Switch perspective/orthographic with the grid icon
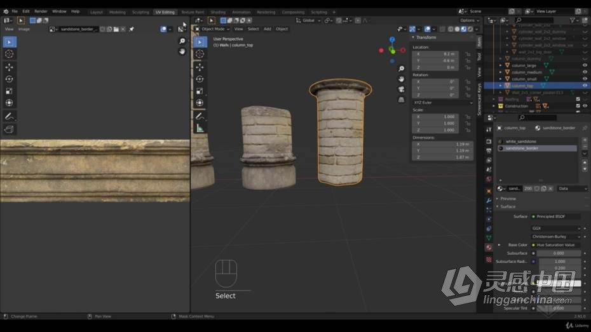Screen dimensions: 591x332 click(402, 100)
